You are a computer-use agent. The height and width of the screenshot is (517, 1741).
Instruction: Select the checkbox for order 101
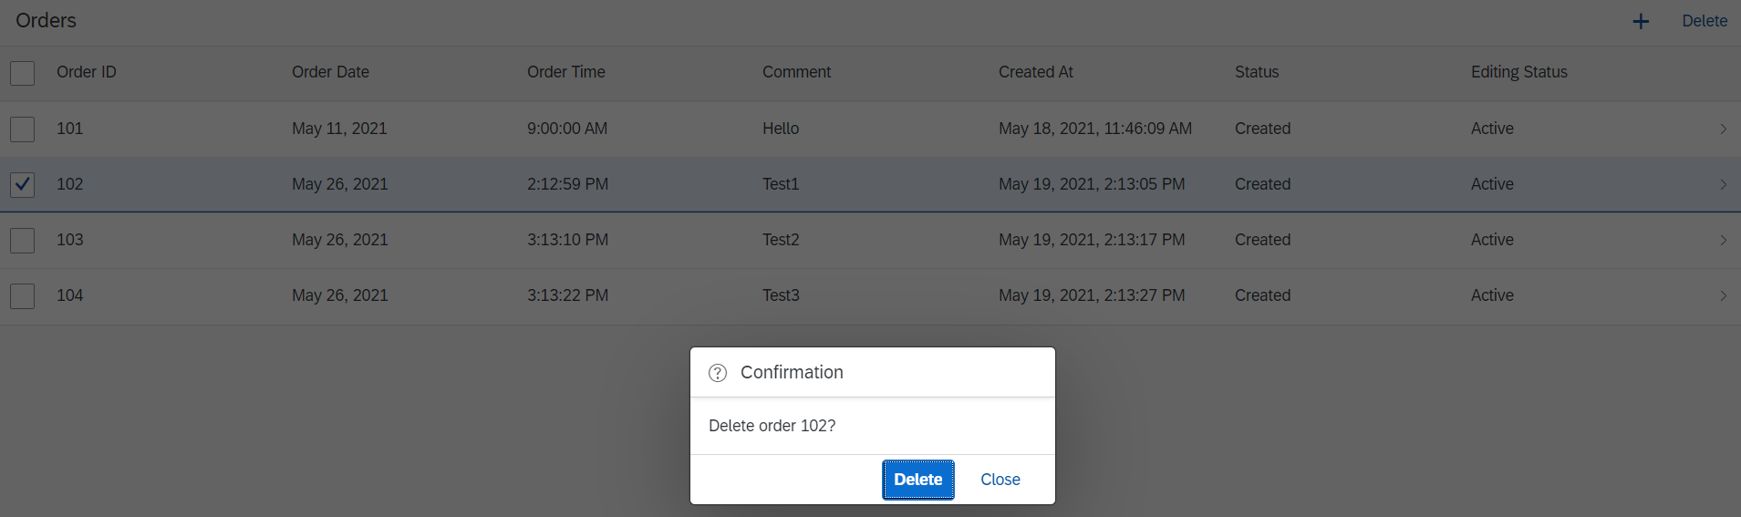(x=23, y=129)
